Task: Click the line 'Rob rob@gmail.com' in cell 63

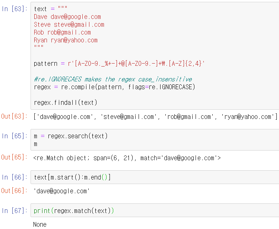Action: 62,32
